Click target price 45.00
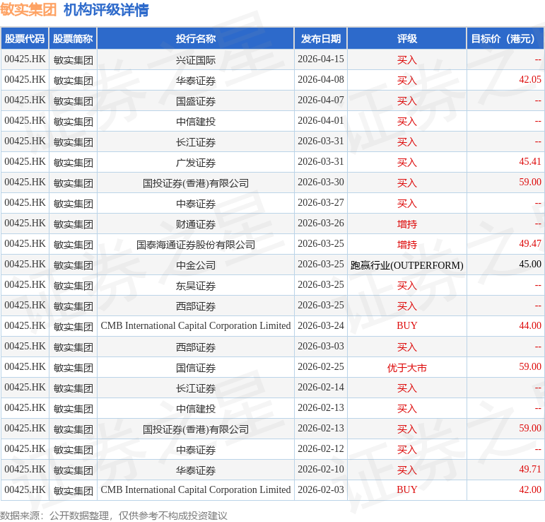545x522 pixels. tap(530, 265)
